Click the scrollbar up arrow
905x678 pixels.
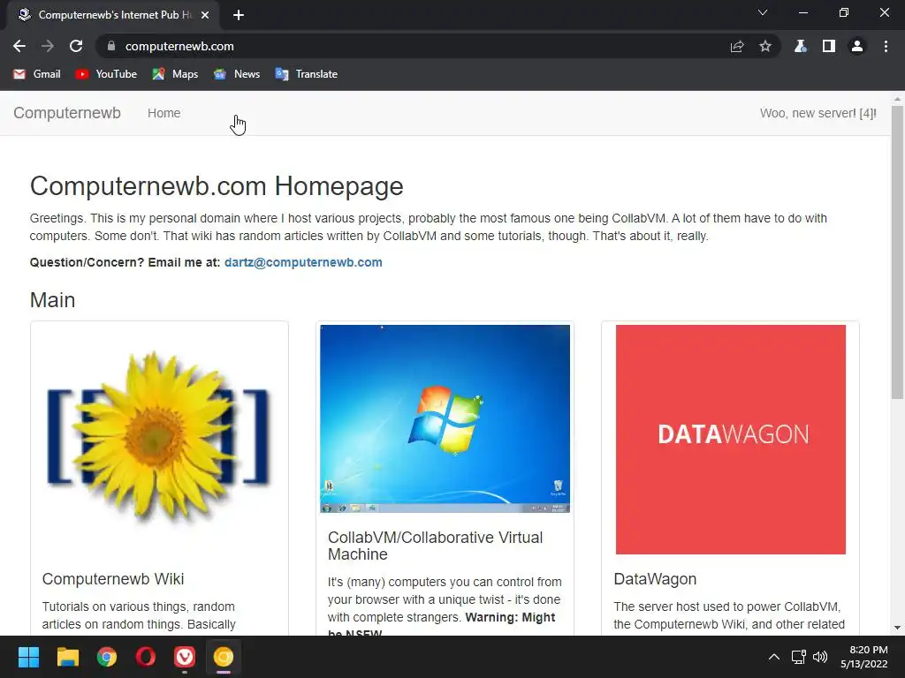point(897,99)
